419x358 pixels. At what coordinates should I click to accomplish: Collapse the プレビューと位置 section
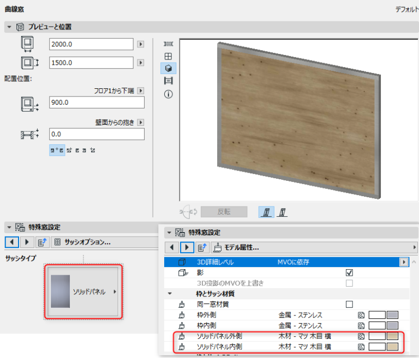coord(9,27)
